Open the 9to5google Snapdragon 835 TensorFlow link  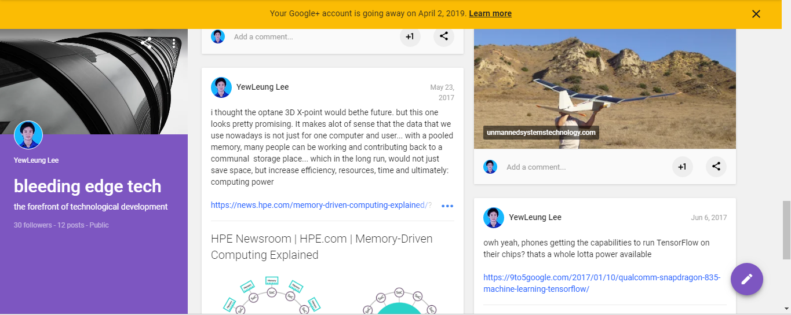click(602, 283)
